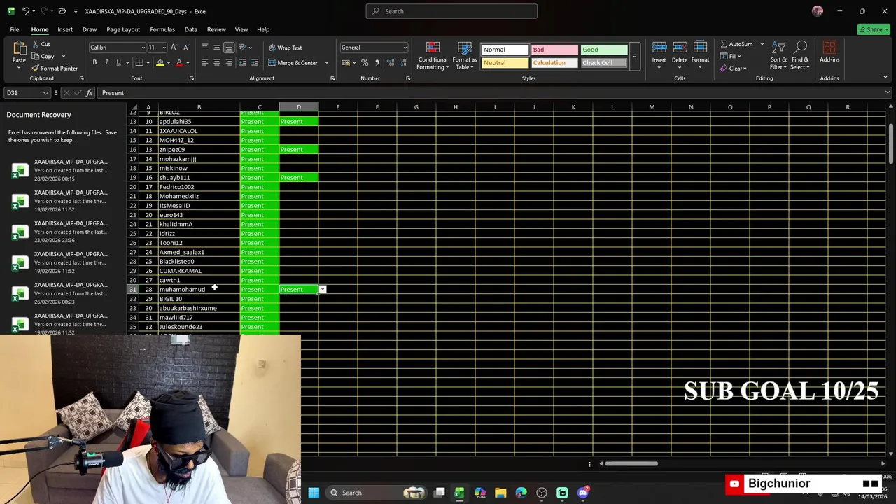The image size is (896, 504).
Task: Click the Cut scissors icon
Action: (x=35, y=44)
